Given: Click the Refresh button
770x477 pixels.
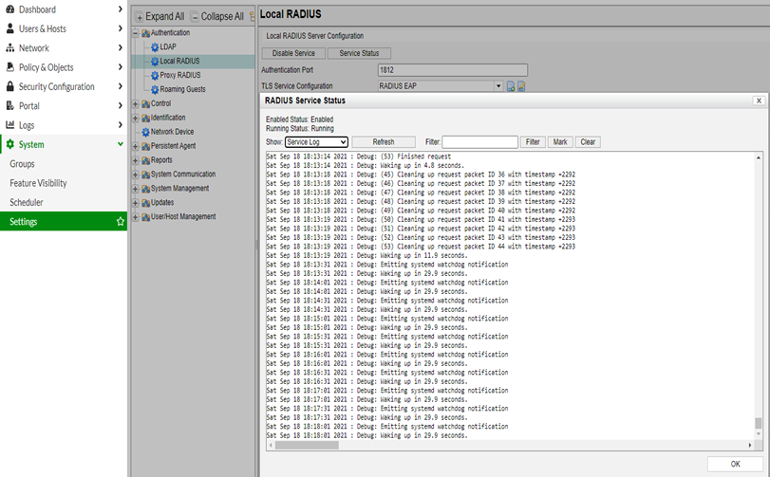Looking at the screenshot, I should click(384, 142).
